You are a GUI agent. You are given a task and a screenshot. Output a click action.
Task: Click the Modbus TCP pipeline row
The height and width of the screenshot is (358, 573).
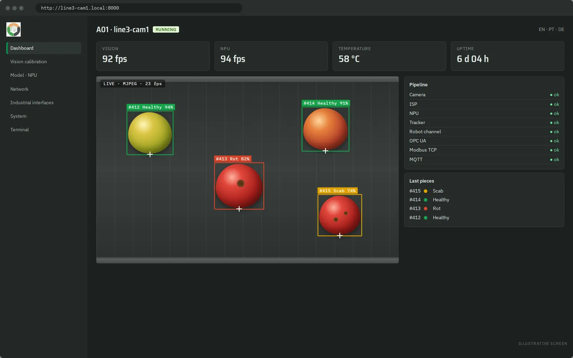(484, 150)
